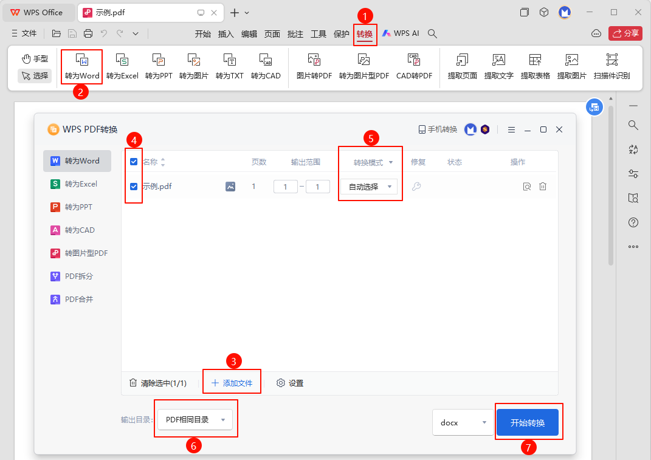
Task: Preview 示例.pdf with the magnifier file icon
Action: click(527, 187)
